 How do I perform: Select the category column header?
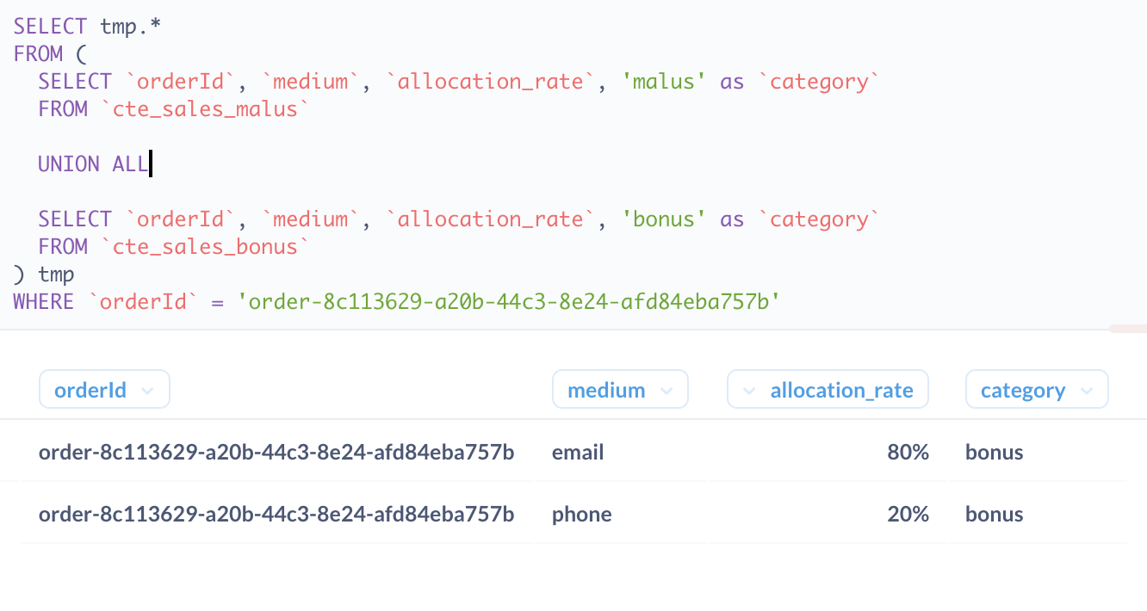[x=1023, y=389]
